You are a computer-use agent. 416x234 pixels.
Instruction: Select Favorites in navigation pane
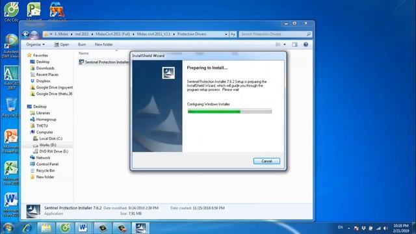click(38, 55)
